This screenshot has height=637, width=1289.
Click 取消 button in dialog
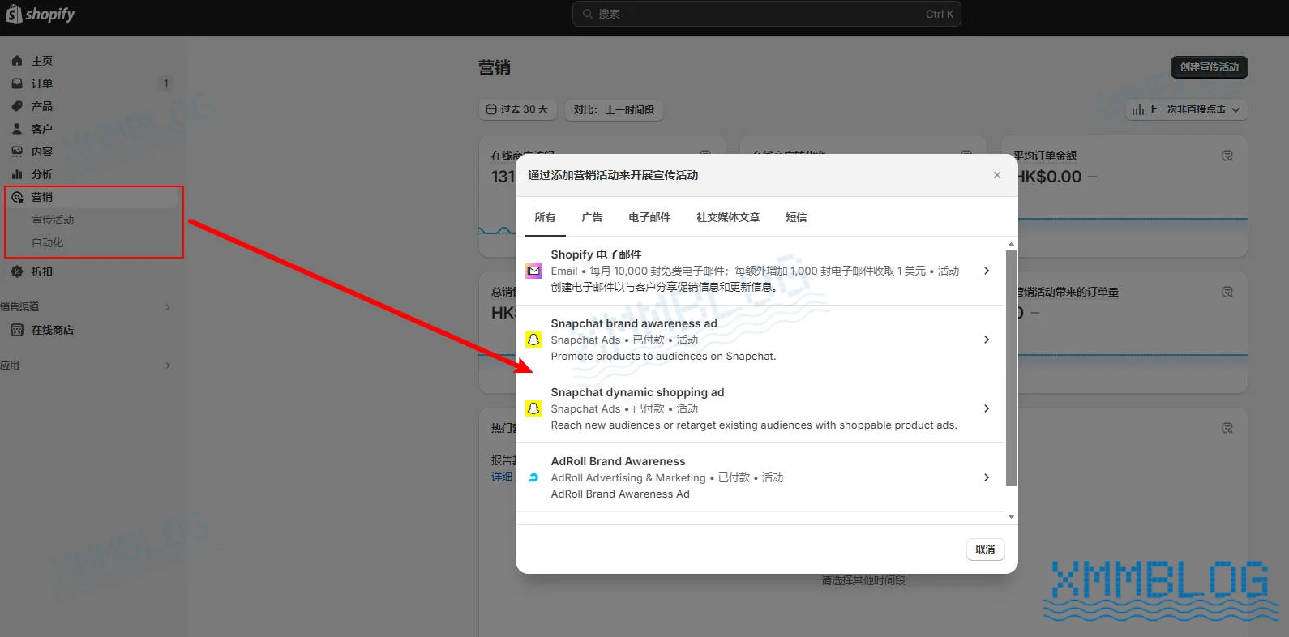tap(985, 549)
